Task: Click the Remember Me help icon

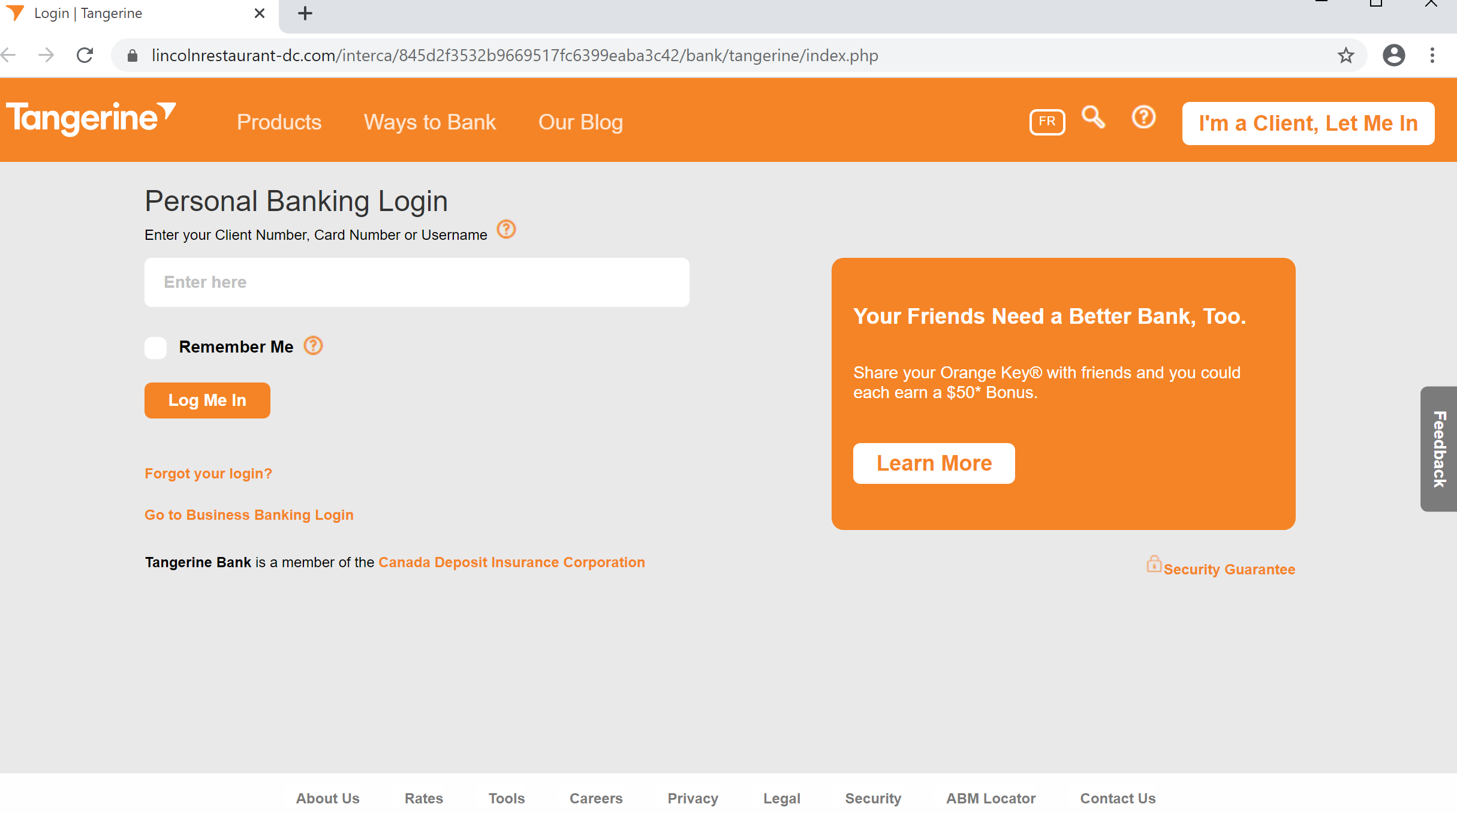Action: click(313, 346)
